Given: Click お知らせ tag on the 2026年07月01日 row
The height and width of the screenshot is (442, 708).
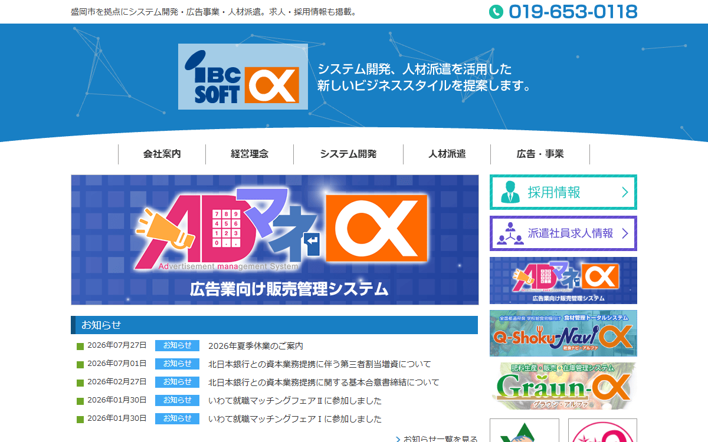Looking at the screenshot, I should pyautogui.click(x=177, y=364).
